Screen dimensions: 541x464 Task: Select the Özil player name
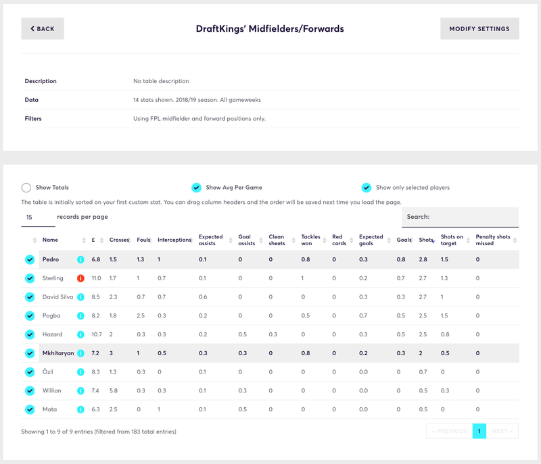(x=47, y=372)
